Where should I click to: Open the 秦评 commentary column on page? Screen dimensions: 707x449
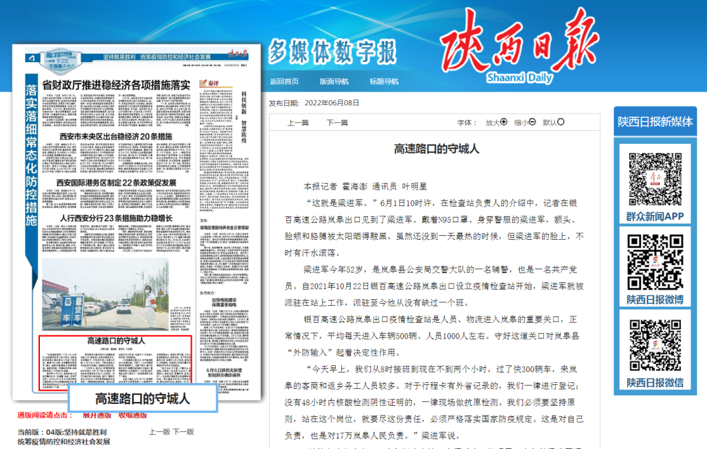coord(215,83)
